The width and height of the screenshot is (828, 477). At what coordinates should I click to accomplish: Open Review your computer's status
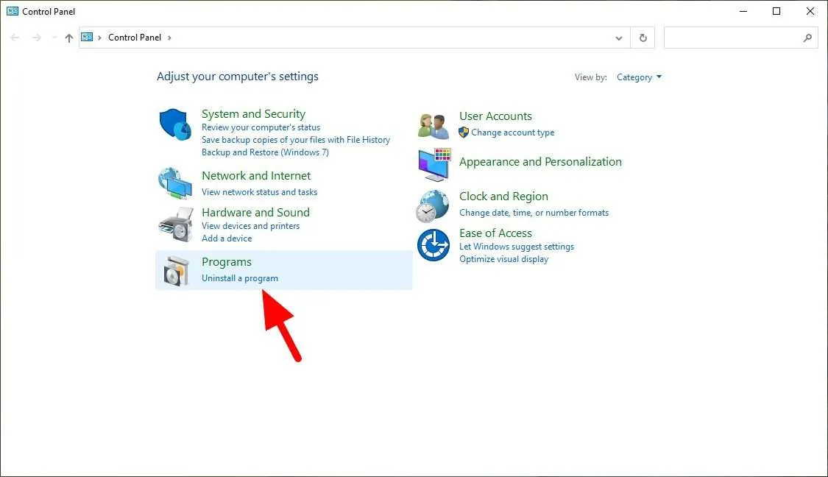click(x=261, y=127)
